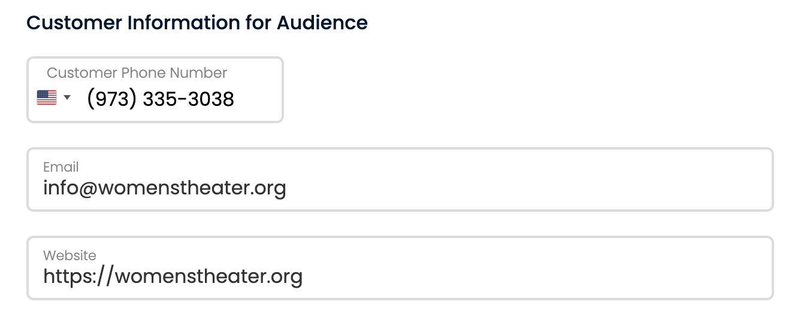Viewport: 810px width, 323px height.
Task: Click the Customer Phone Number label
Action: point(137,73)
